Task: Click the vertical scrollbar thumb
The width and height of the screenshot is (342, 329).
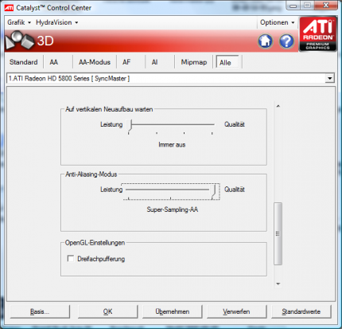Action: (x=278, y=233)
